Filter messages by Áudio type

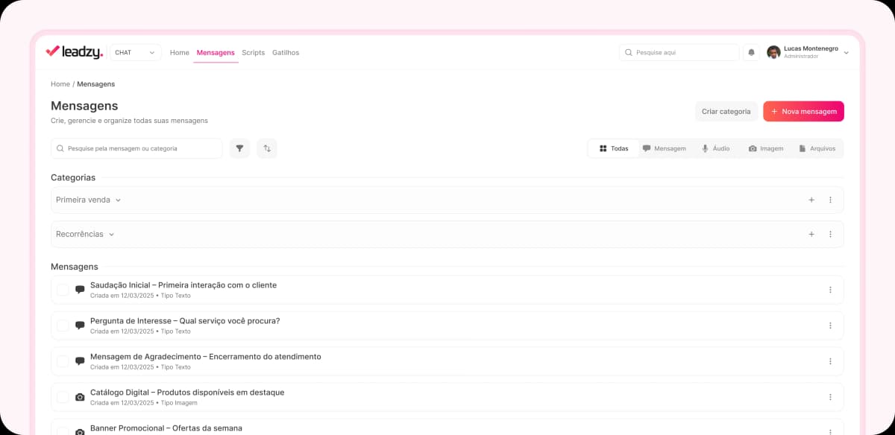pyautogui.click(x=717, y=148)
